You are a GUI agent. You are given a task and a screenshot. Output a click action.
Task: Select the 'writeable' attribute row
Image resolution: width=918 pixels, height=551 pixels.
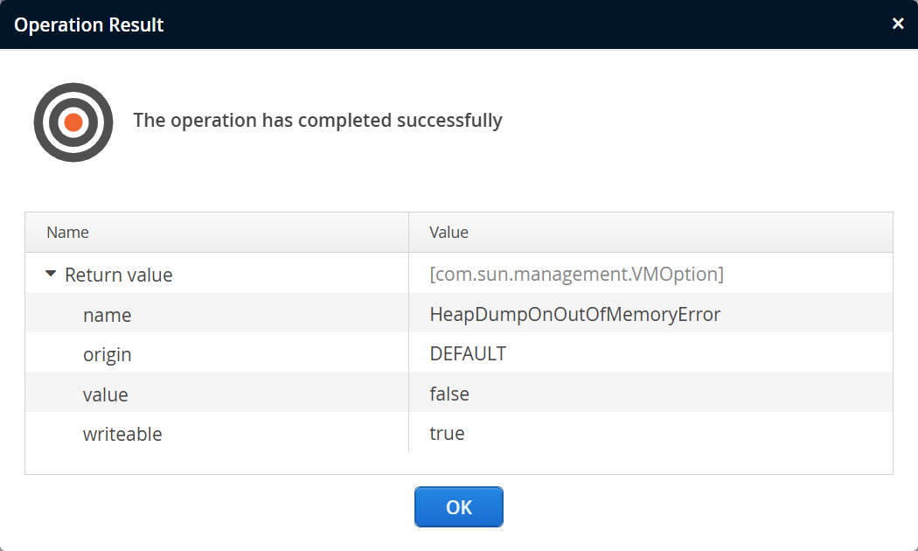(x=122, y=434)
